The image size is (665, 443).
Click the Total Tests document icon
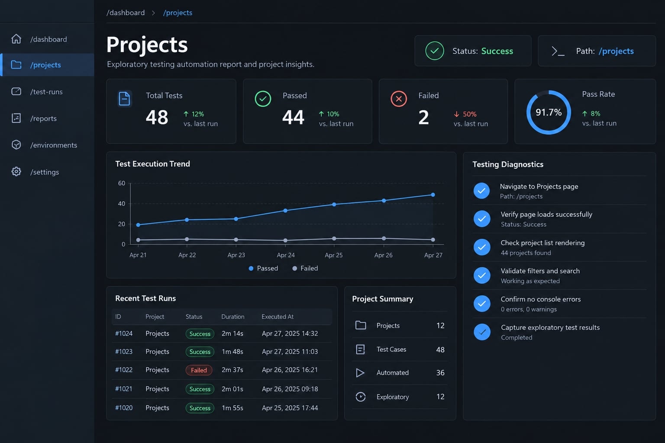click(x=125, y=99)
